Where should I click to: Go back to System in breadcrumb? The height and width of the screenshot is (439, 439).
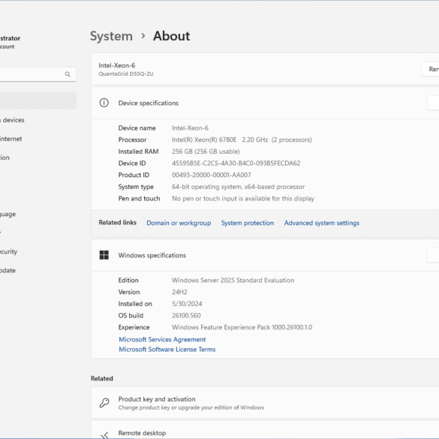111,36
